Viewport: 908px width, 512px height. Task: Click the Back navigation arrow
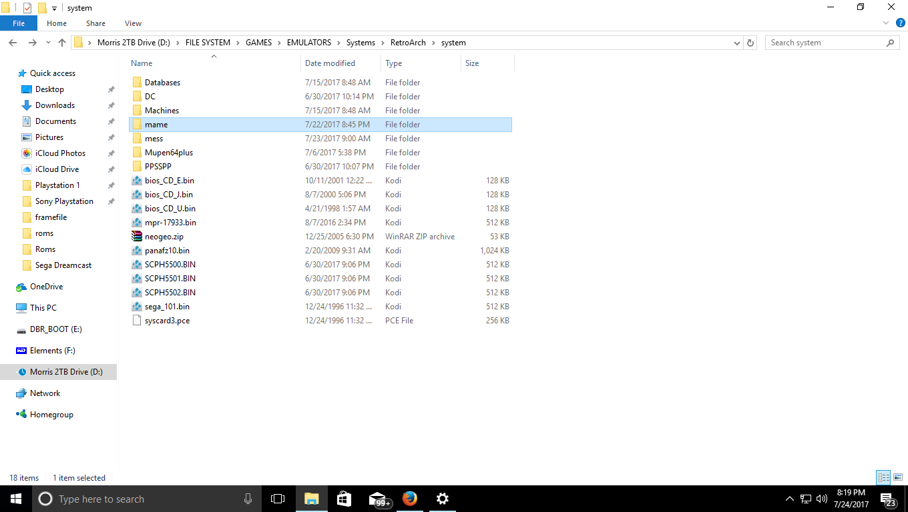coord(13,43)
